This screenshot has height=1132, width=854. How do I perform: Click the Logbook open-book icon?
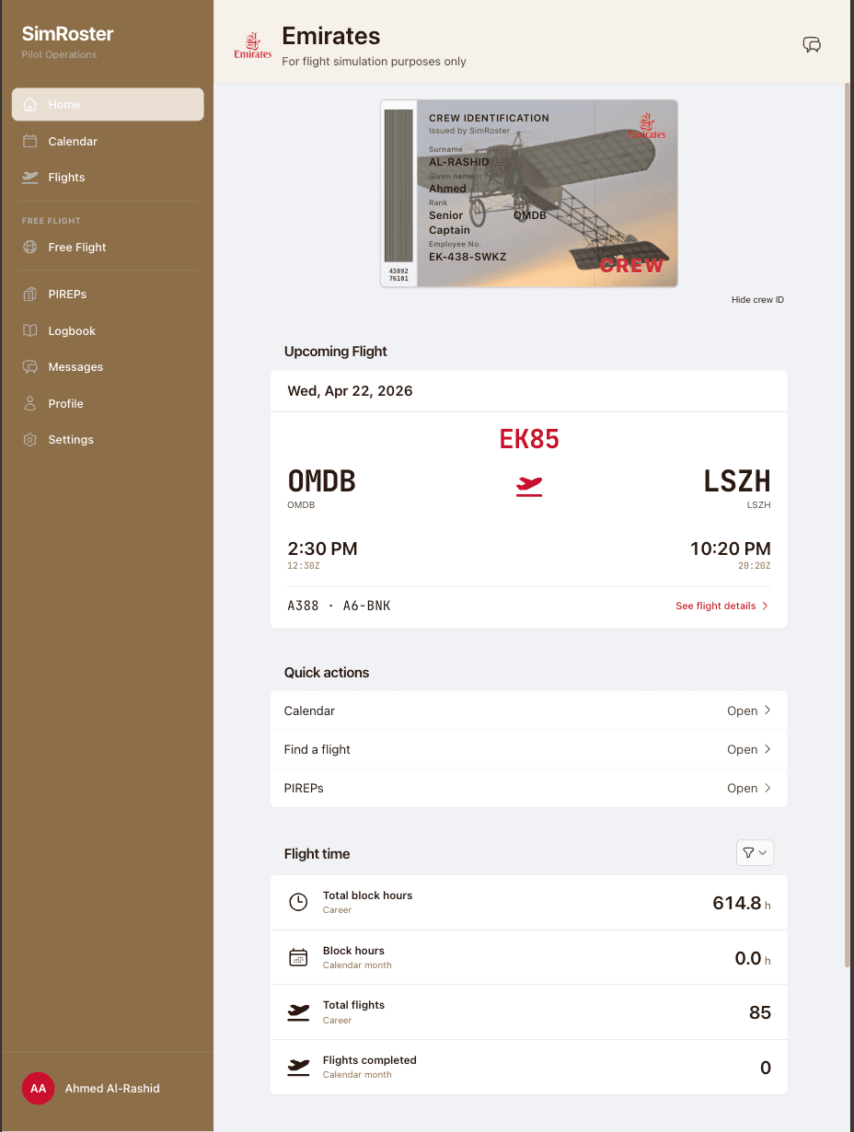point(30,330)
